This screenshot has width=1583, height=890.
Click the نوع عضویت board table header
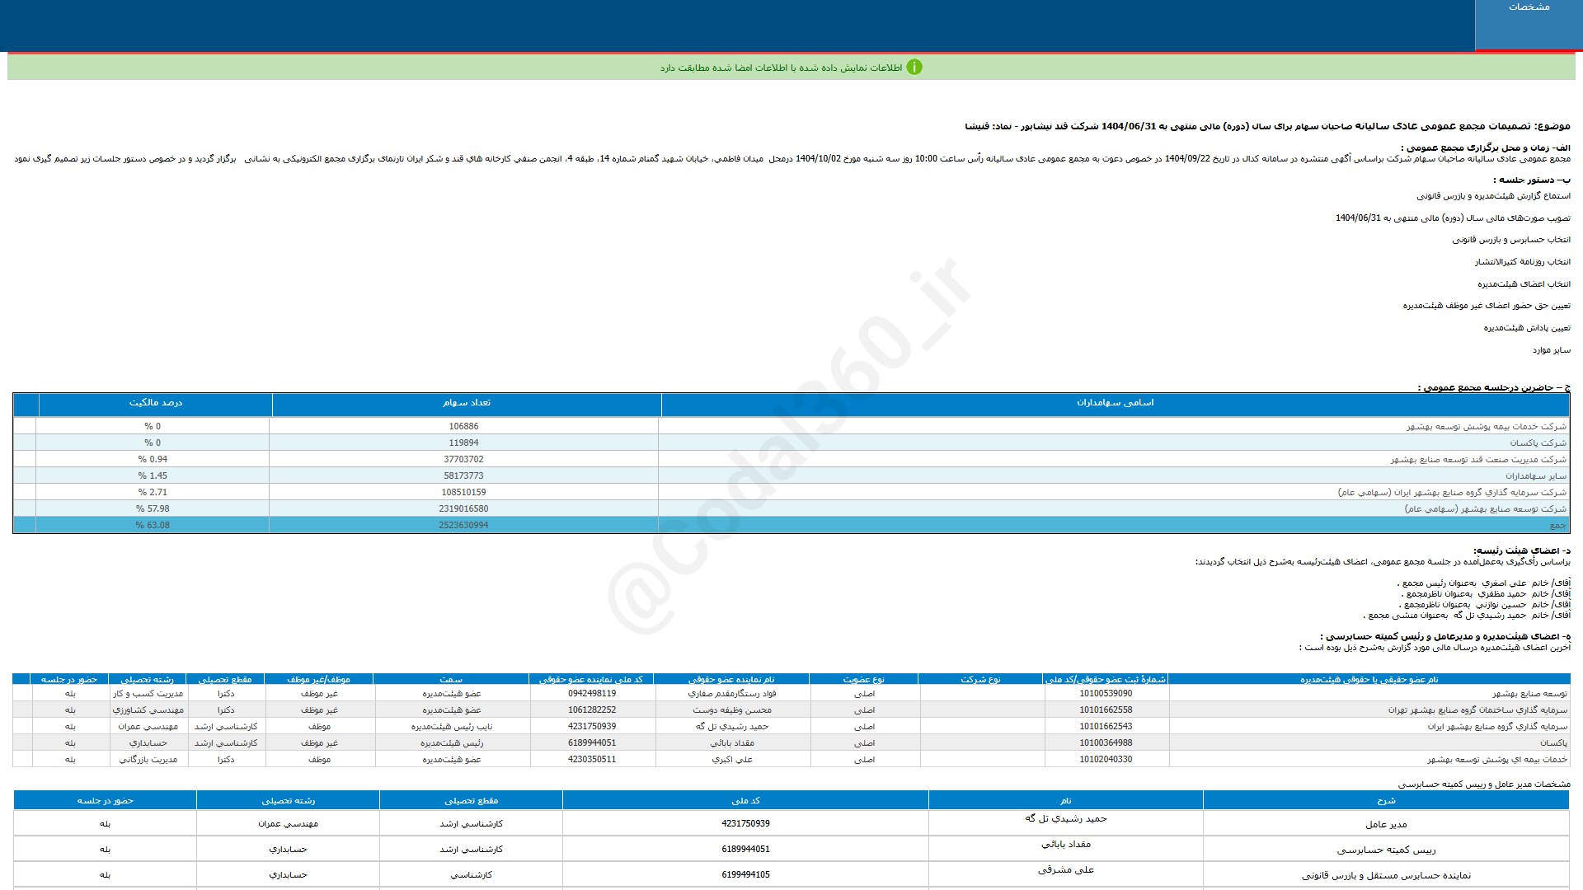click(x=863, y=679)
